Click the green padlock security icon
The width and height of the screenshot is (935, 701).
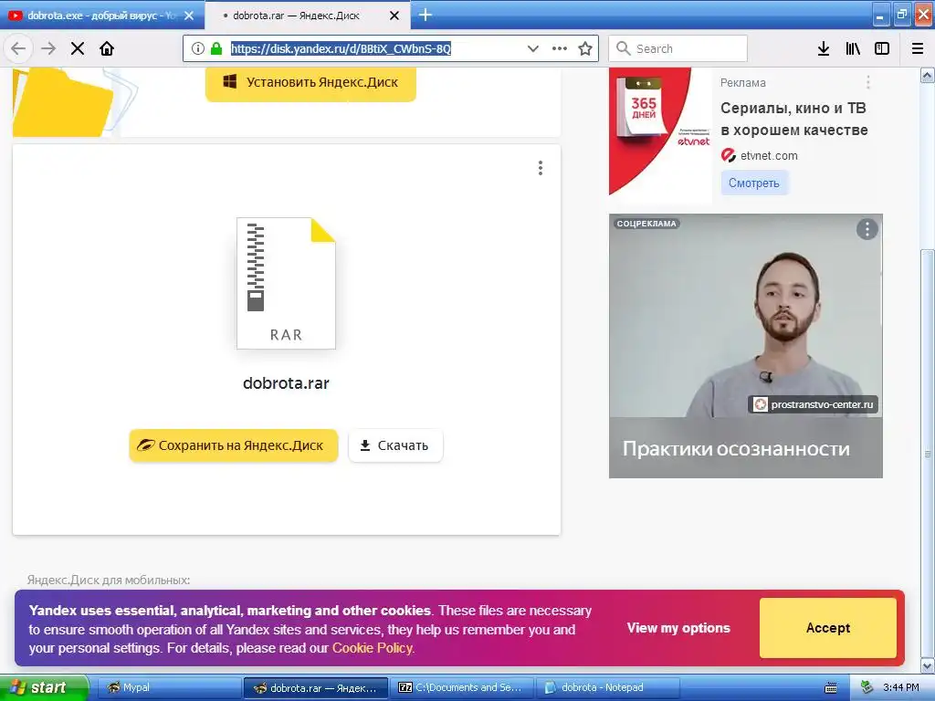click(x=216, y=48)
